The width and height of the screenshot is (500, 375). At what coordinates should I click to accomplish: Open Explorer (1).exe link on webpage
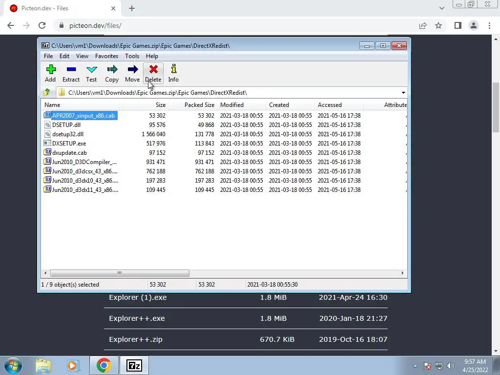click(138, 297)
